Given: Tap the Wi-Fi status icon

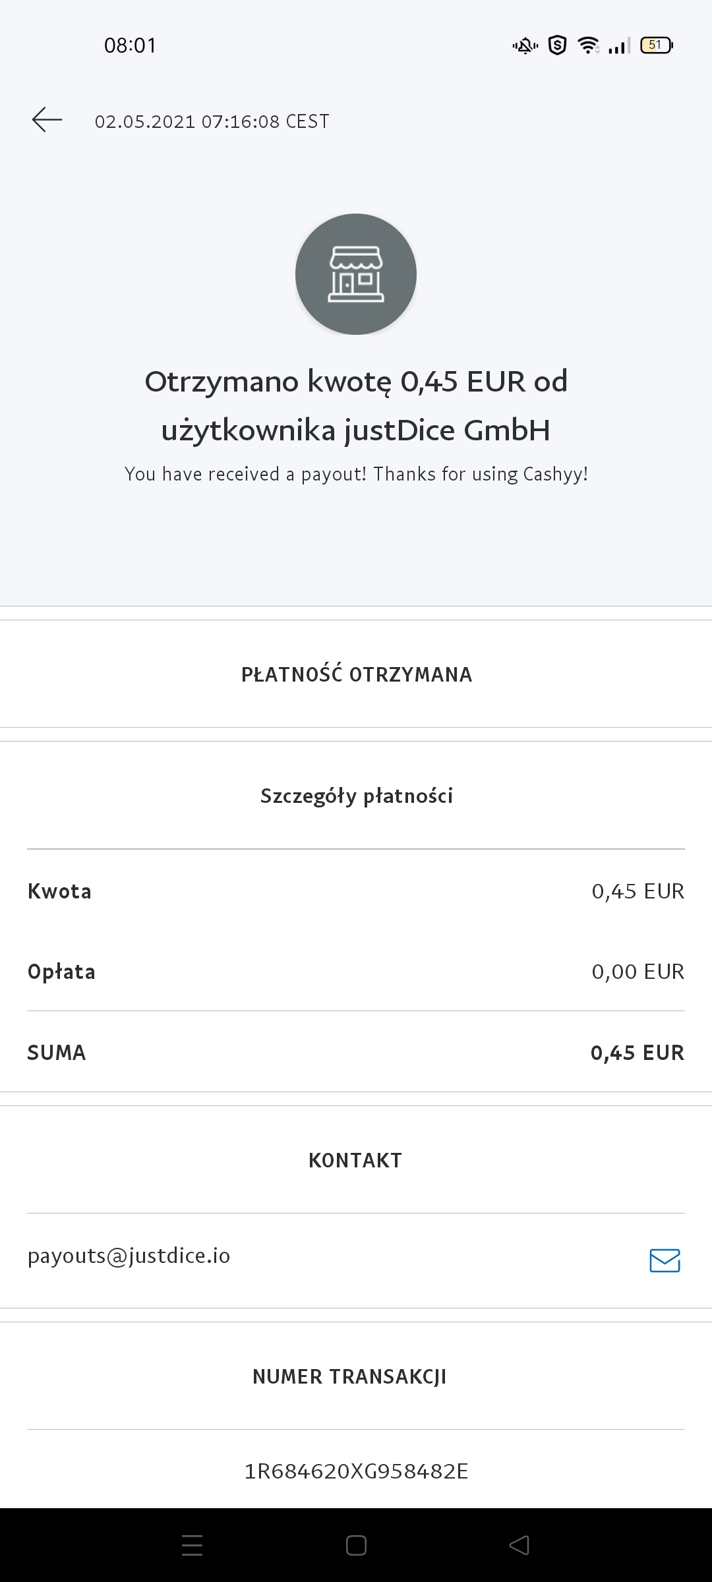Looking at the screenshot, I should click(588, 45).
